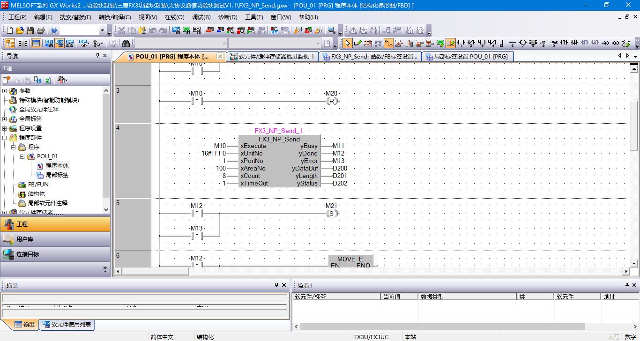Open the 转换/编译(C) menu

114,17
